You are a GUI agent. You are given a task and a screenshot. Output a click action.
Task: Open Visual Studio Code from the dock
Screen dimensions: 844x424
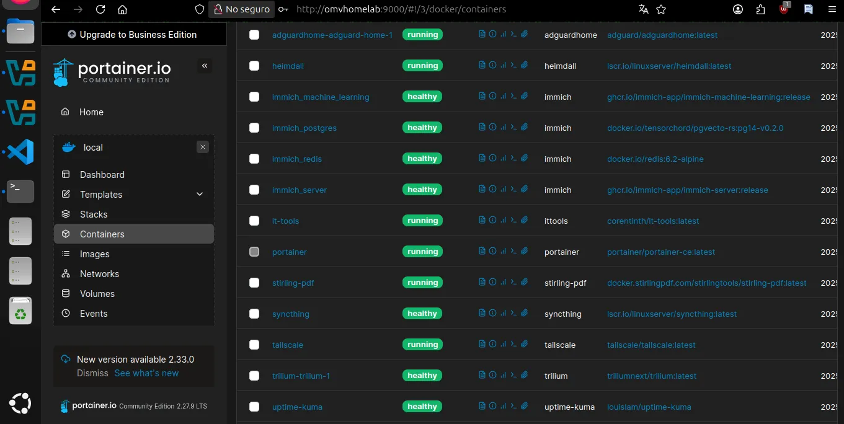click(x=20, y=152)
